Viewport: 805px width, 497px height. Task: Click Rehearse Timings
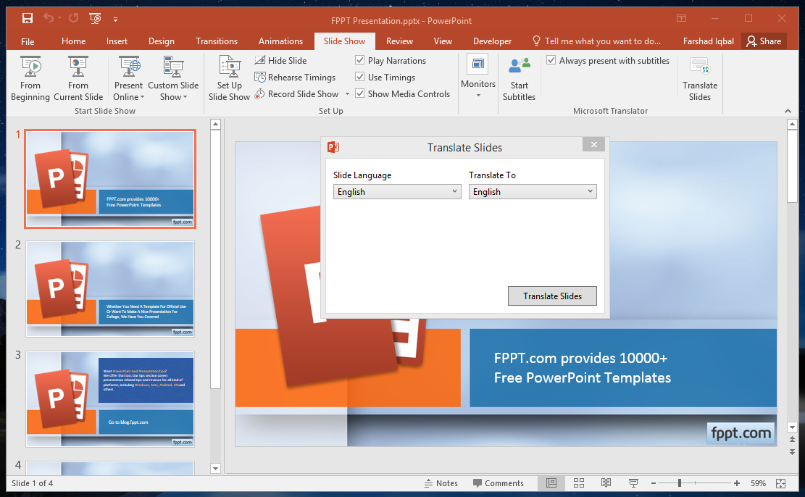(295, 77)
